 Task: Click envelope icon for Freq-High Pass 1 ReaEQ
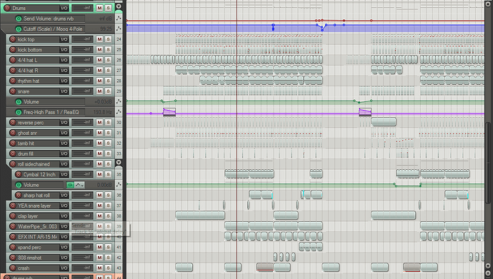click(119, 112)
